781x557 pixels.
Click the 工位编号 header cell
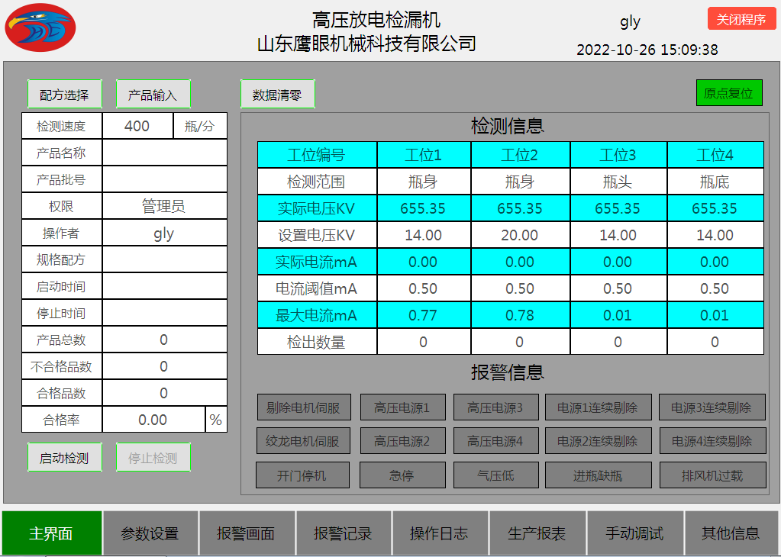click(x=318, y=155)
